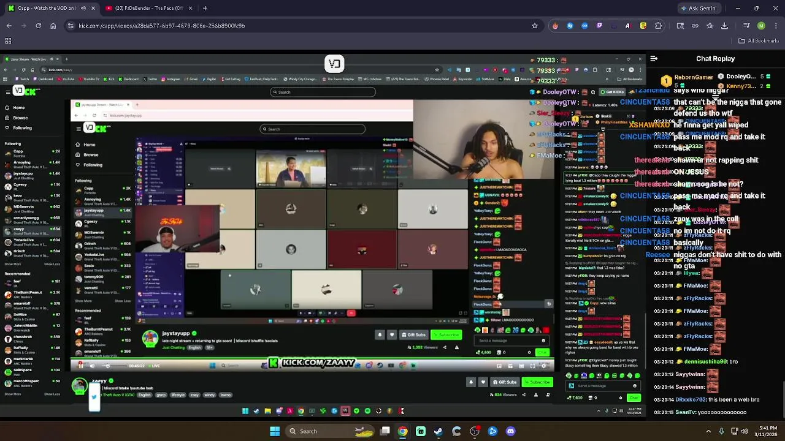The width and height of the screenshot is (785, 441).
Task: Reload the Kick VOD page
Action: pyautogui.click(x=38, y=26)
